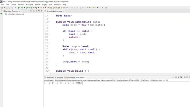Viewport: 190px width, 107px height.
Task: Click the New file toolbar icon
Action: pyautogui.click(x=2, y=8)
